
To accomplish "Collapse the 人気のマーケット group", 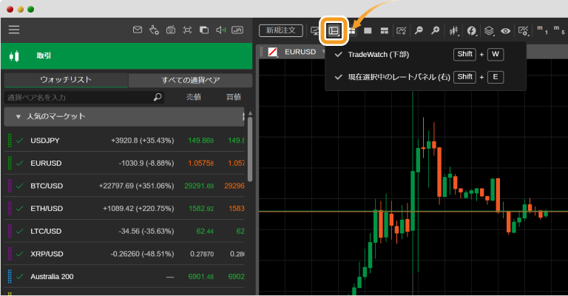I will (x=18, y=117).
